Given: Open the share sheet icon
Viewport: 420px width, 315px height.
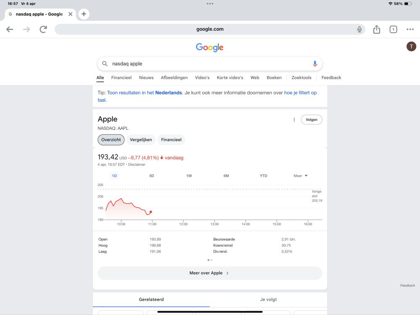Looking at the screenshot, I should click(377, 29).
